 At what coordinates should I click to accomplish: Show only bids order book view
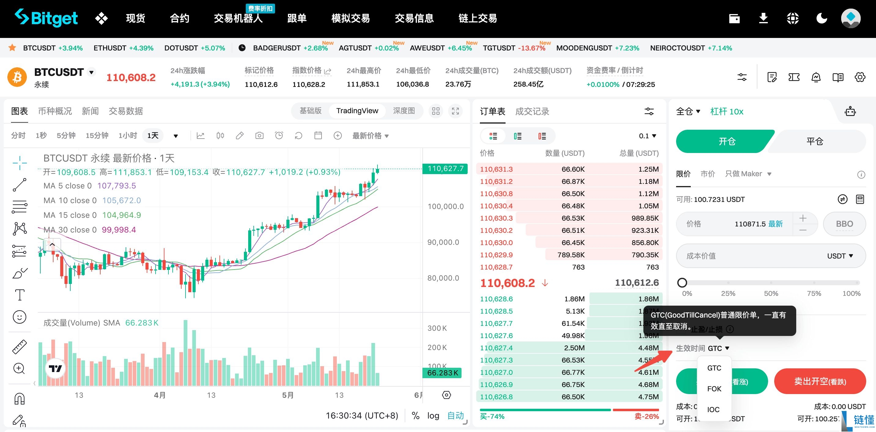517,136
